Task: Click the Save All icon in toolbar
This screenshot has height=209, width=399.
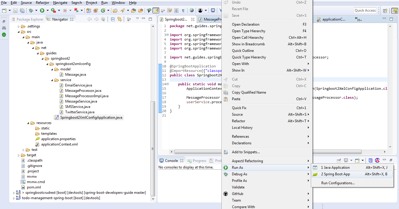Action: pos(22,10)
